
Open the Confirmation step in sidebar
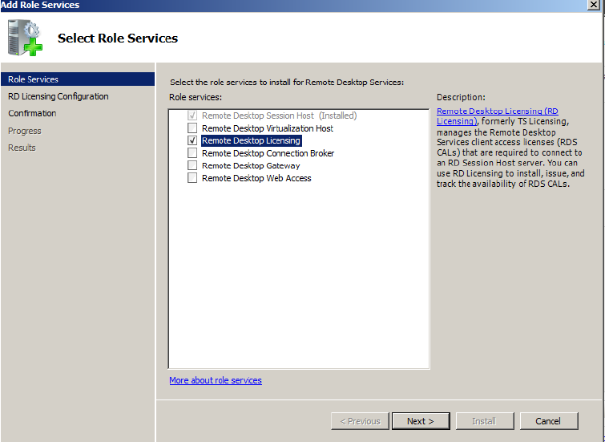tap(32, 113)
